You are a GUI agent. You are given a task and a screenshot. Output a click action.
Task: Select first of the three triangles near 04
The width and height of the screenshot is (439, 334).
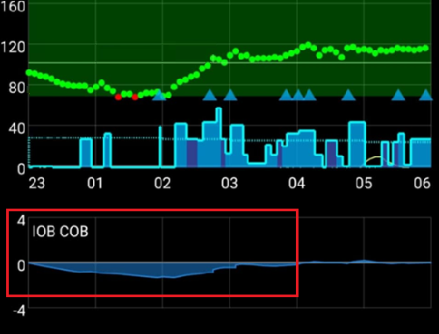click(285, 95)
